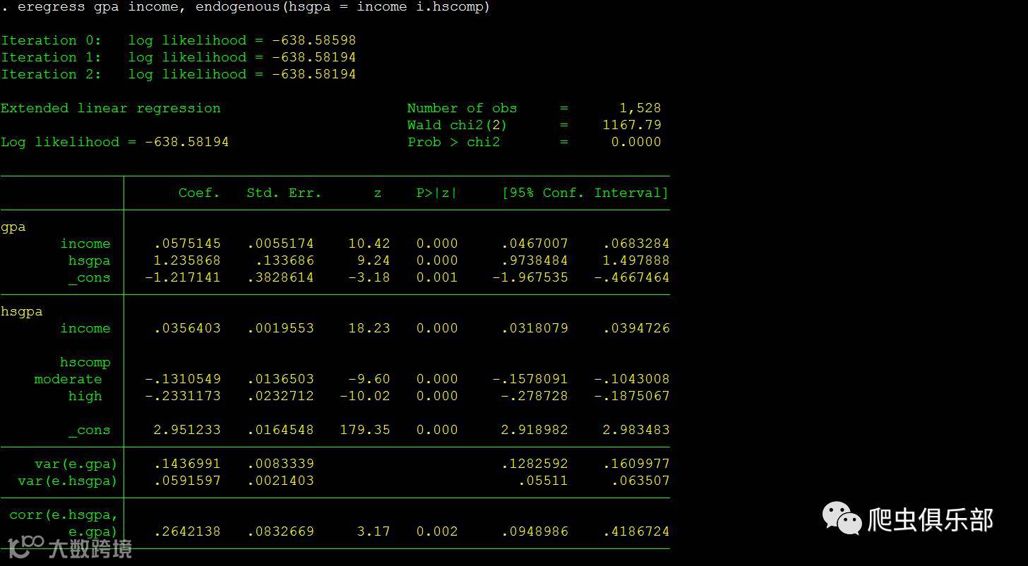Click the 'high' level row label
Screen dimensions: 1028x566
tap(85, 396)
